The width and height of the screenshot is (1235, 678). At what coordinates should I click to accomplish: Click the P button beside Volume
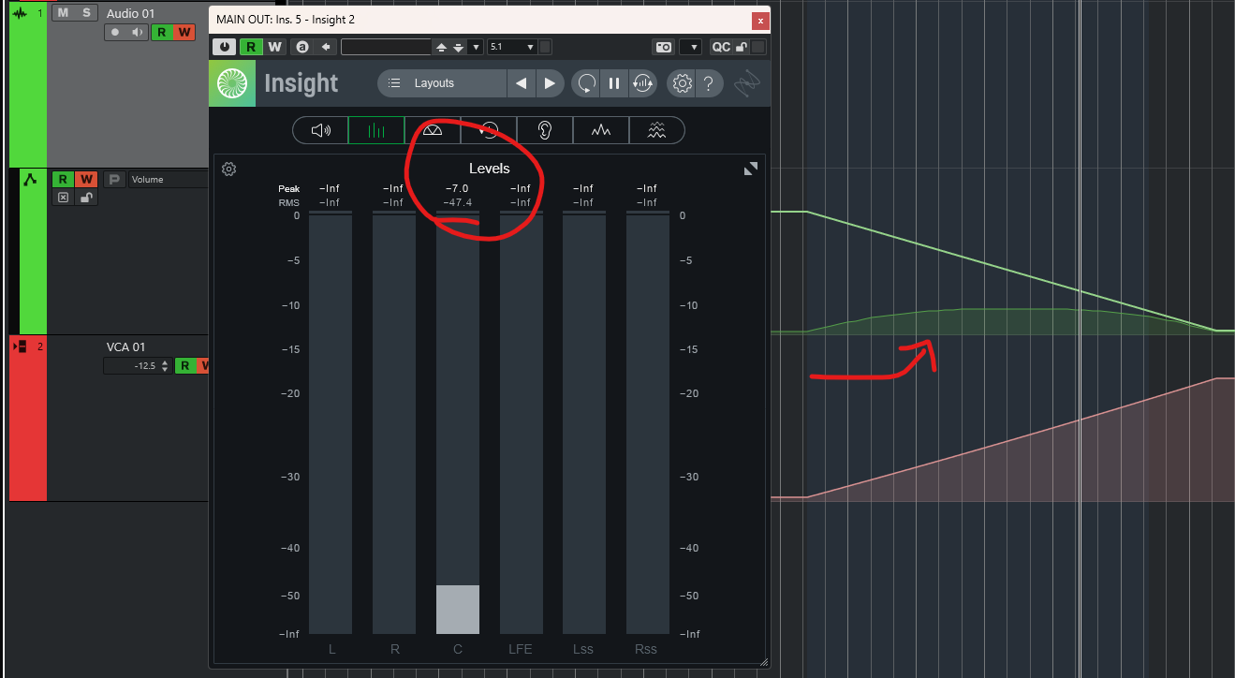pos(115,179)
